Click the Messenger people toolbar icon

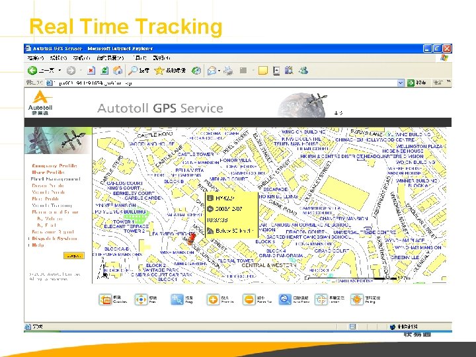click(303, 71)
